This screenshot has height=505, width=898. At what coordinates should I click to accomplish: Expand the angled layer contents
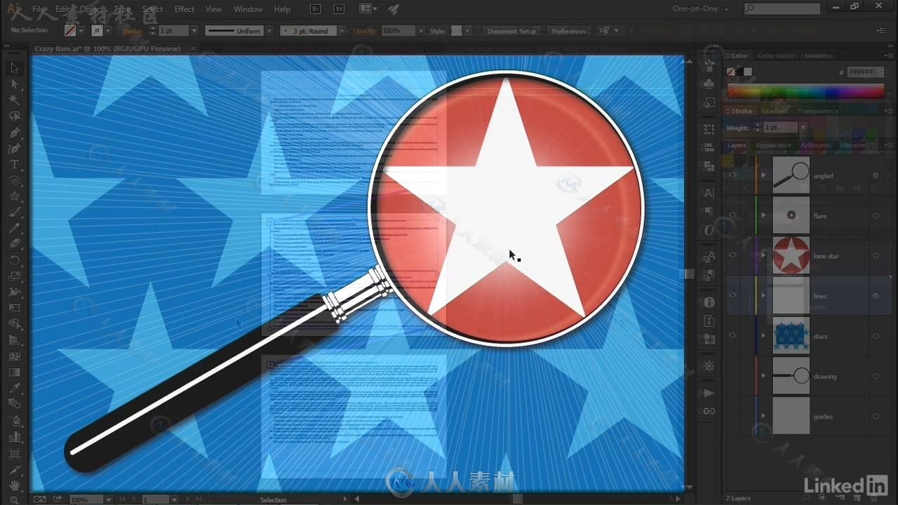[x=763, y=175]
